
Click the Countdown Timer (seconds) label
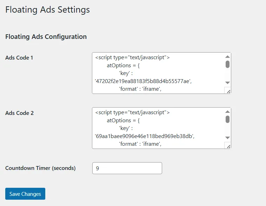[40, 168]
